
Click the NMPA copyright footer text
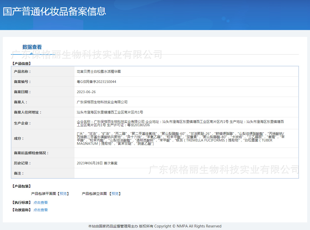(155, 226)
